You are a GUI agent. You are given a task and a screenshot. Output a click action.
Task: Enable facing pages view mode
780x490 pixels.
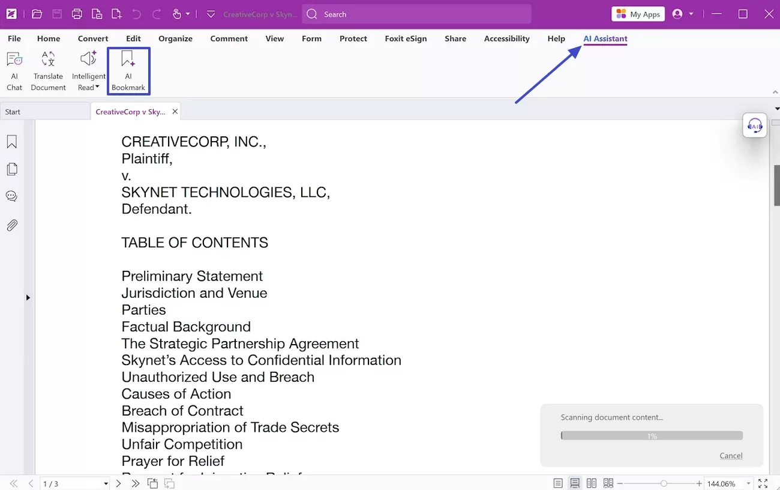(x=591, y=483)
